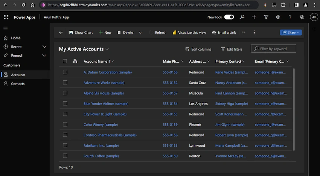This screenshot has height=176, width=320.
Task: Click Delete command
Action: (x=125, y=33)
